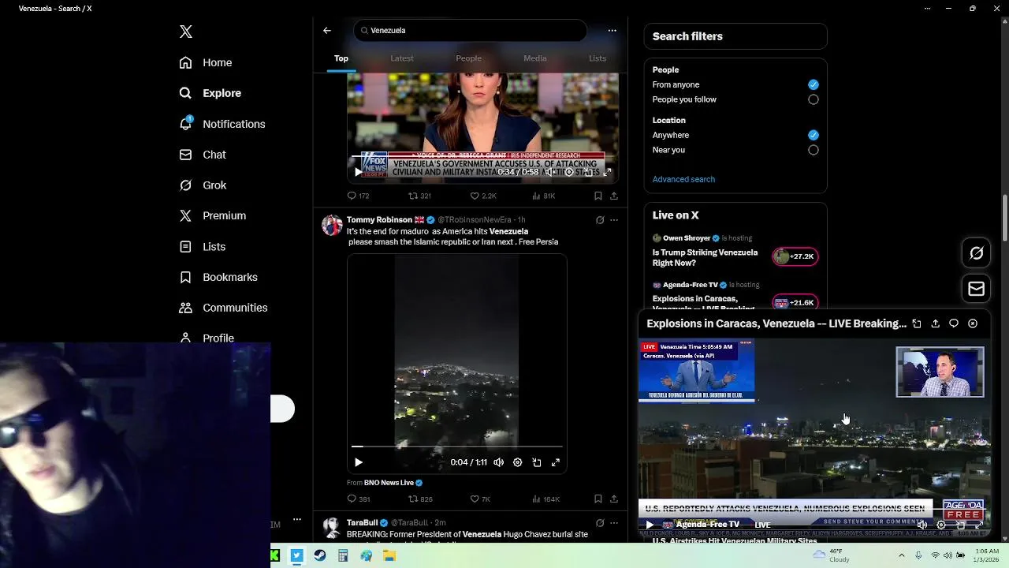Viewport: 1009px width, 568px height.
Task: Expand Fox News video to fullscreen
Action: 607,171
